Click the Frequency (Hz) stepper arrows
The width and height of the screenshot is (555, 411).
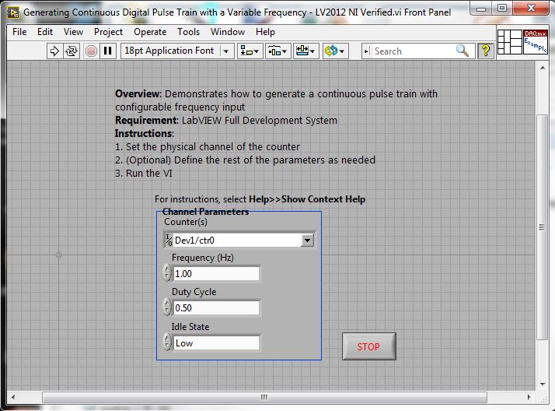[x=167, y=273]
